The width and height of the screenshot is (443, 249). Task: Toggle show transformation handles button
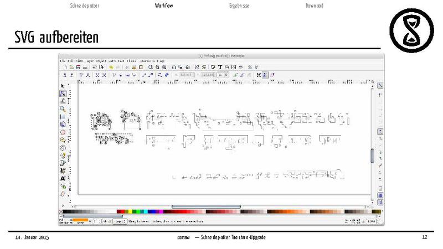tap(258, 75)
